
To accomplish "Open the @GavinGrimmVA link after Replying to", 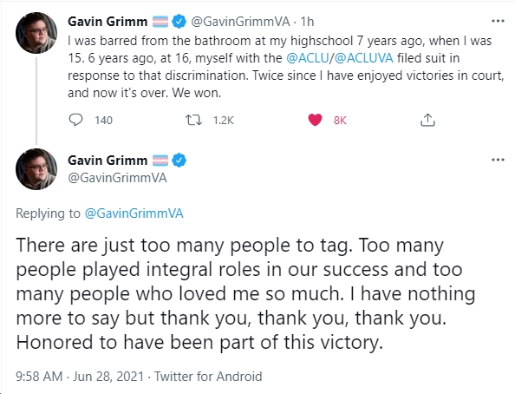I will point(134,213).
